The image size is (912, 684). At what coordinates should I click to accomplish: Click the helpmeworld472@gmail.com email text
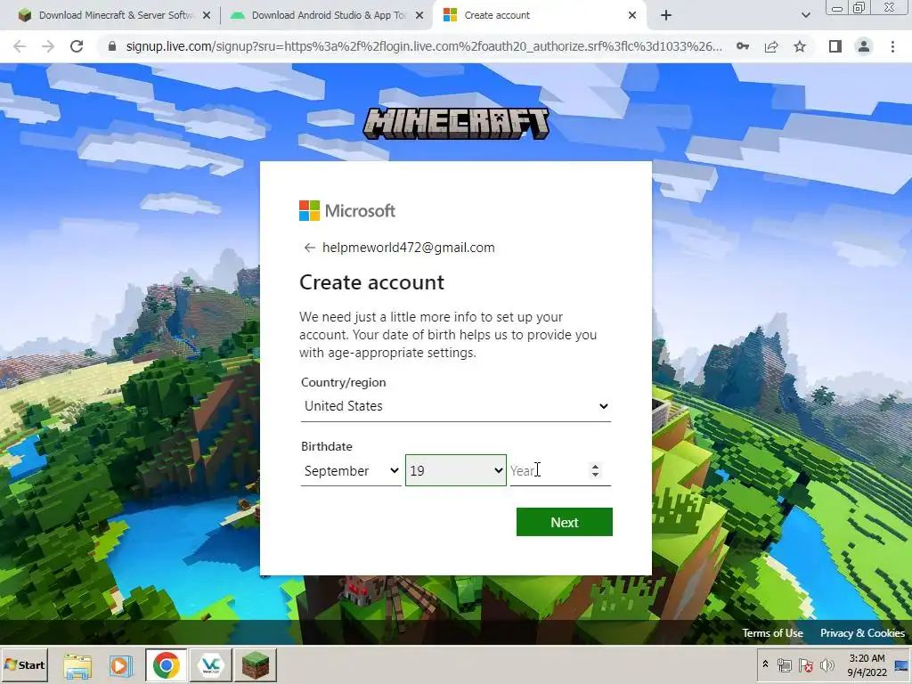tap(408, 248)
